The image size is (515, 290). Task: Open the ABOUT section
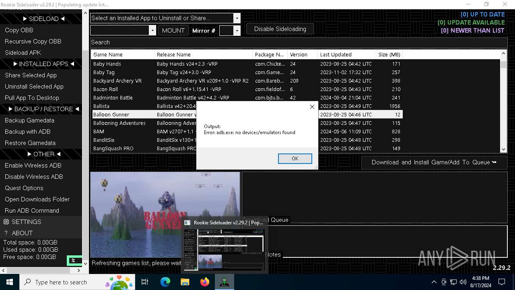point(19,233)
